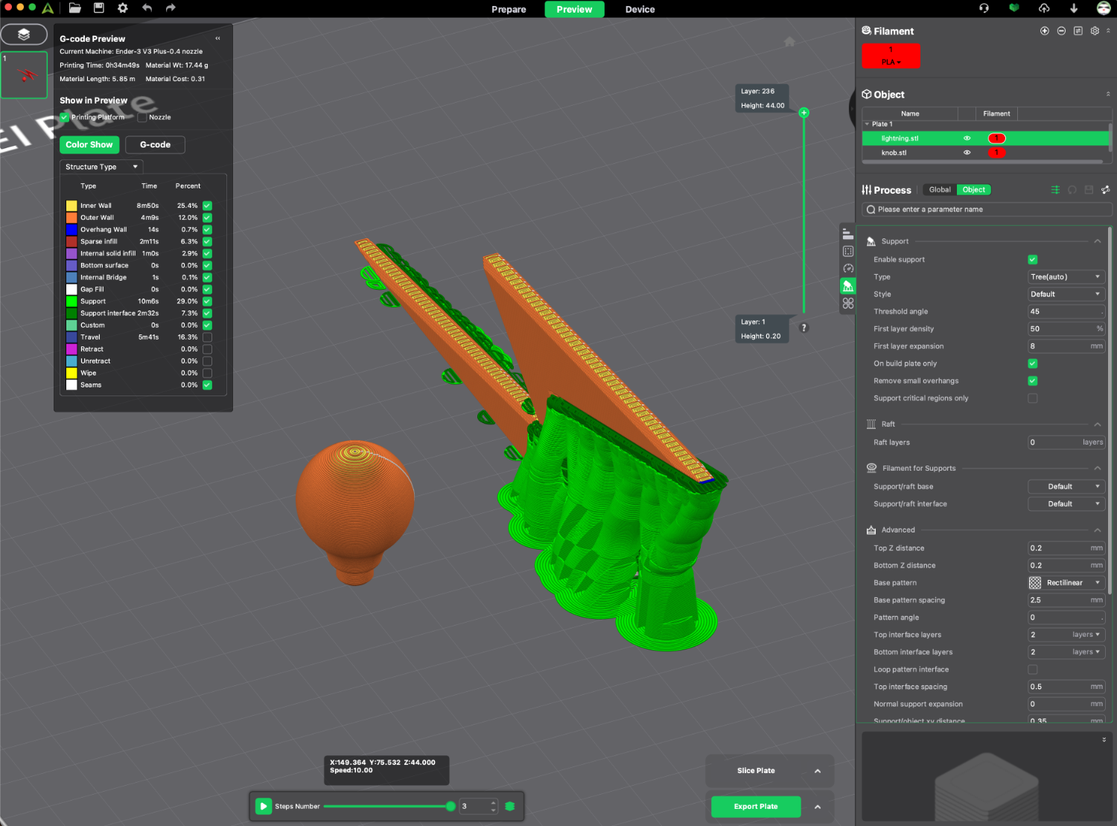1117x826 pixels.
Task: Click the parameter name search field
Action: click(987, 210)
